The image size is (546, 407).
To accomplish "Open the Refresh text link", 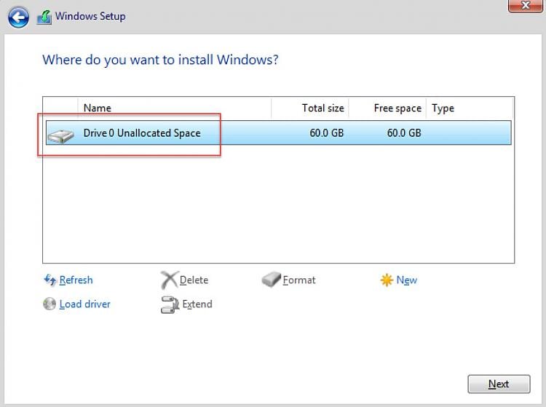I will (x=76, y=280).
